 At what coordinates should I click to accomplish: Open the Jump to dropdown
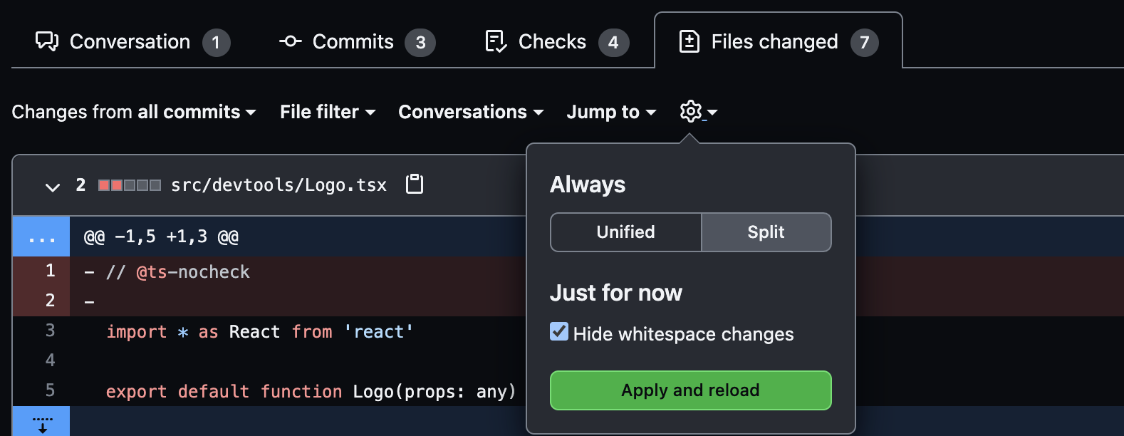point(611,112)
